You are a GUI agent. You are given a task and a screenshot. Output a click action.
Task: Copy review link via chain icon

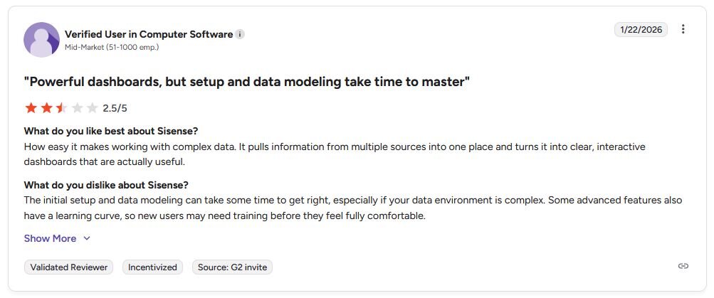click(x=683, y=266)
